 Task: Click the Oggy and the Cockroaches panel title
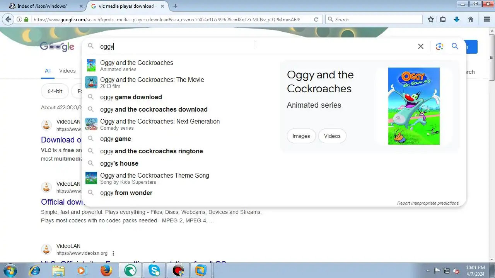pyautogui.click(x=320, y=81)
